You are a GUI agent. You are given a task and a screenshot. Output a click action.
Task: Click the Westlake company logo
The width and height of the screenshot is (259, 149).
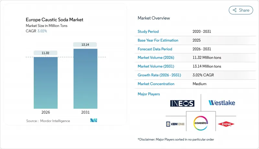[222, 103]
